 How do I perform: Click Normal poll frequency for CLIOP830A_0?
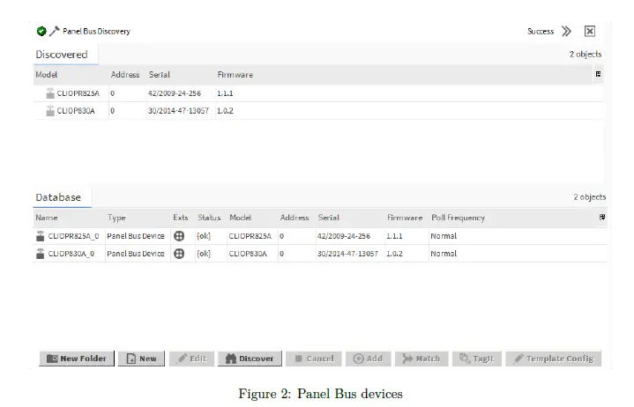(444, 254)
